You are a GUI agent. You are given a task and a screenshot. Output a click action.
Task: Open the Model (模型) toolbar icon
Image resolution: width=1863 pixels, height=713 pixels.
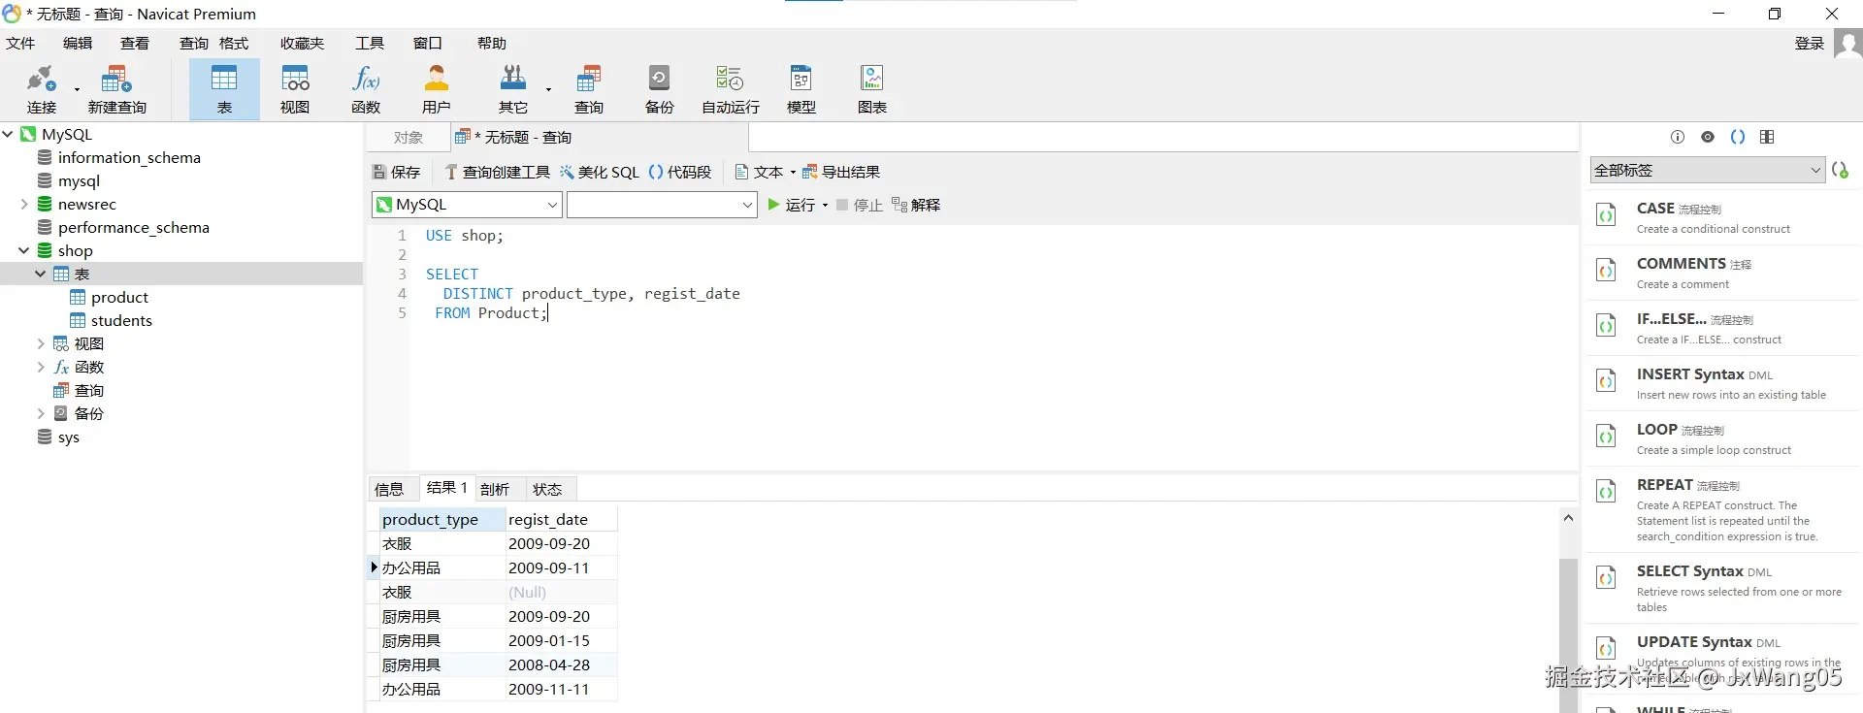coord(801,89)
